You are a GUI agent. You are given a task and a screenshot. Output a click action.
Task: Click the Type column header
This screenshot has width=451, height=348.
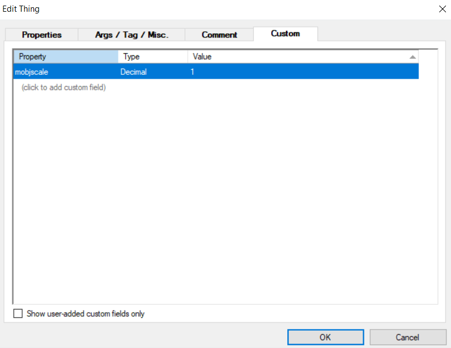pyautogui.click(x=153, y=56)
